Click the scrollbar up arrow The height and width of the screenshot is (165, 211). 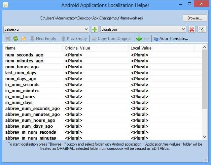204,47
